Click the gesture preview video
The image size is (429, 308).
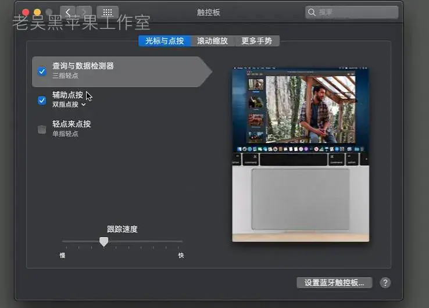point(301,155)
